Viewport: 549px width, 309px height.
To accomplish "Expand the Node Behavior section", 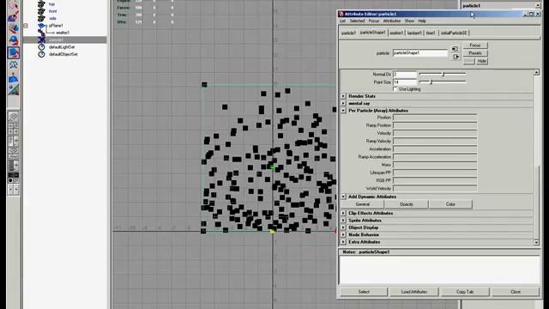I will coord(343,234).
